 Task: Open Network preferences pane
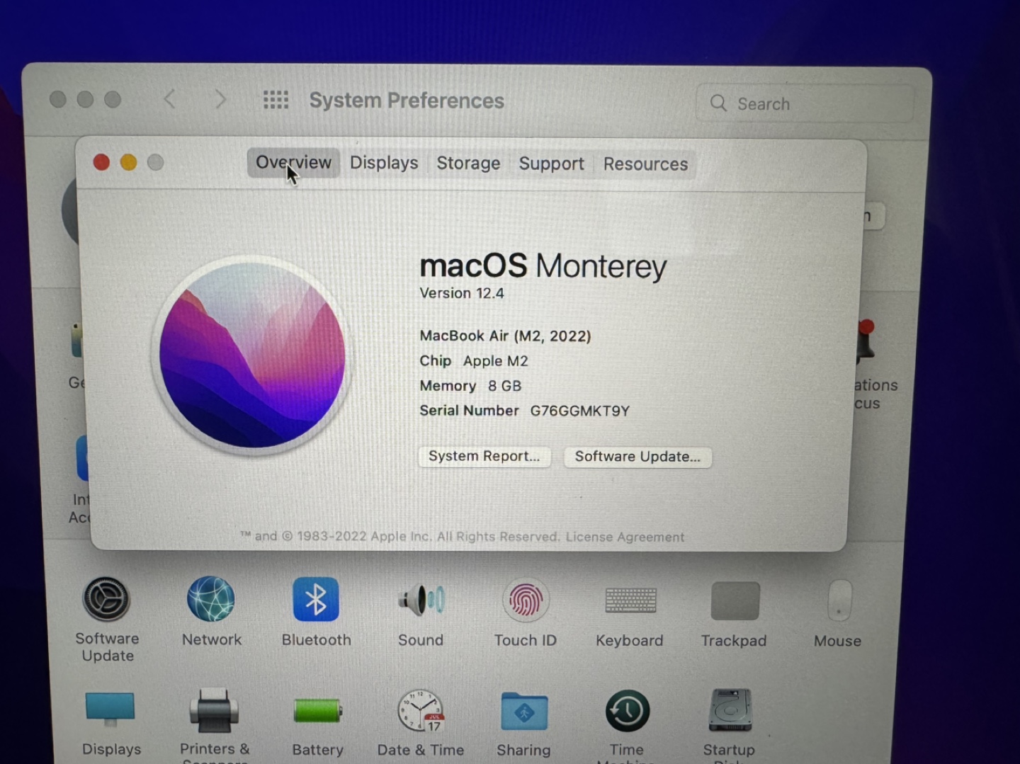pos(211,599)
